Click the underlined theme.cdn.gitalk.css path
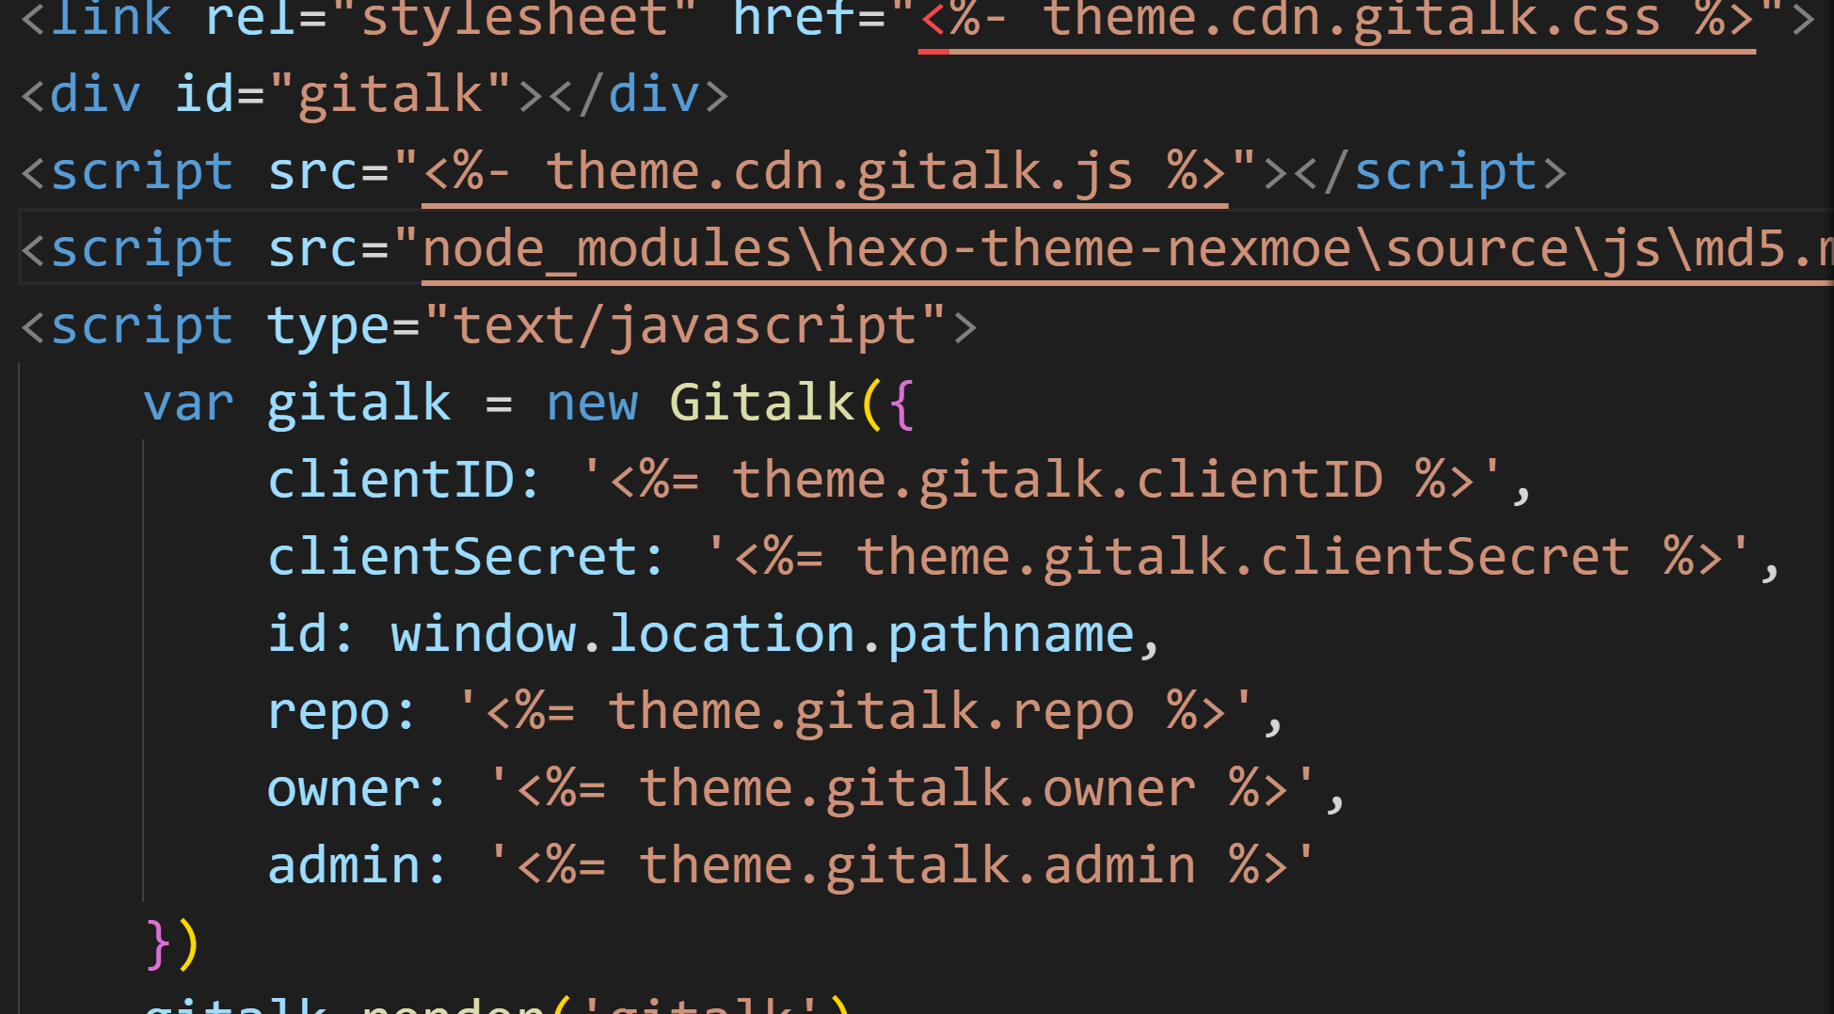Viewport: 1834px width, 1014px height. [x=1336, y=19]
